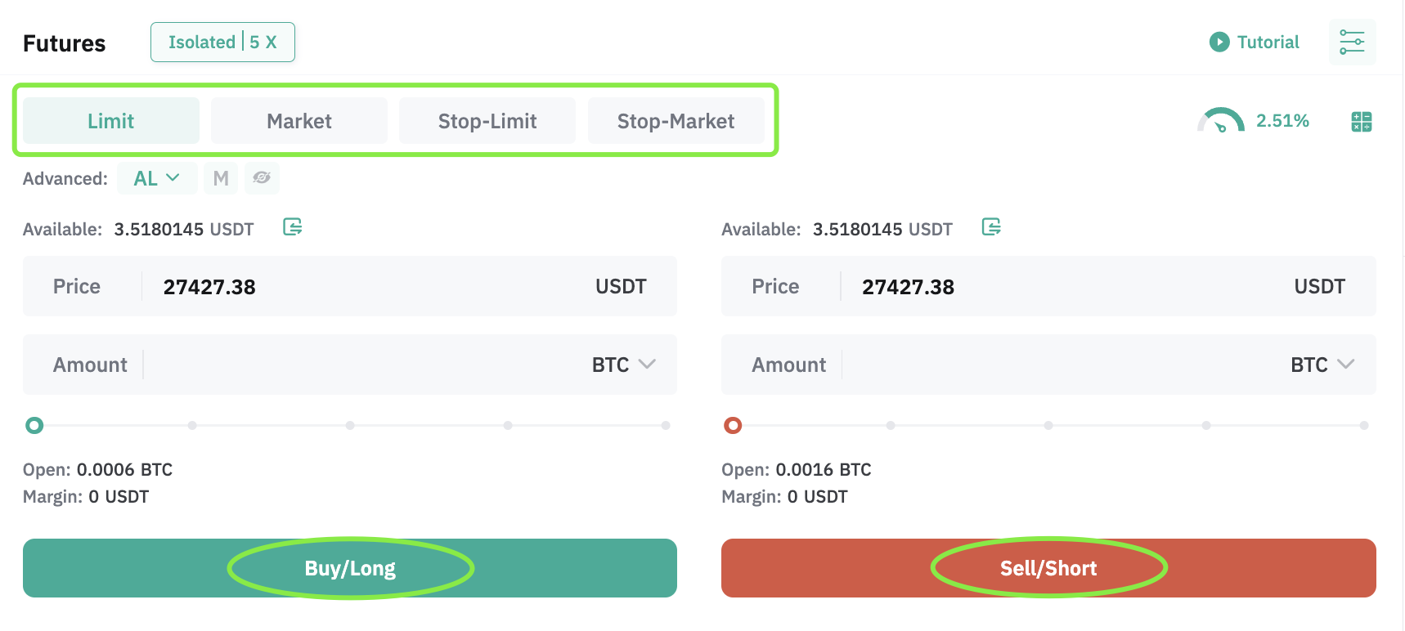Screen dimensions: 1405x631
Task: Click the margin ratio gauge icon
Action: click(x=1220, y=121)
